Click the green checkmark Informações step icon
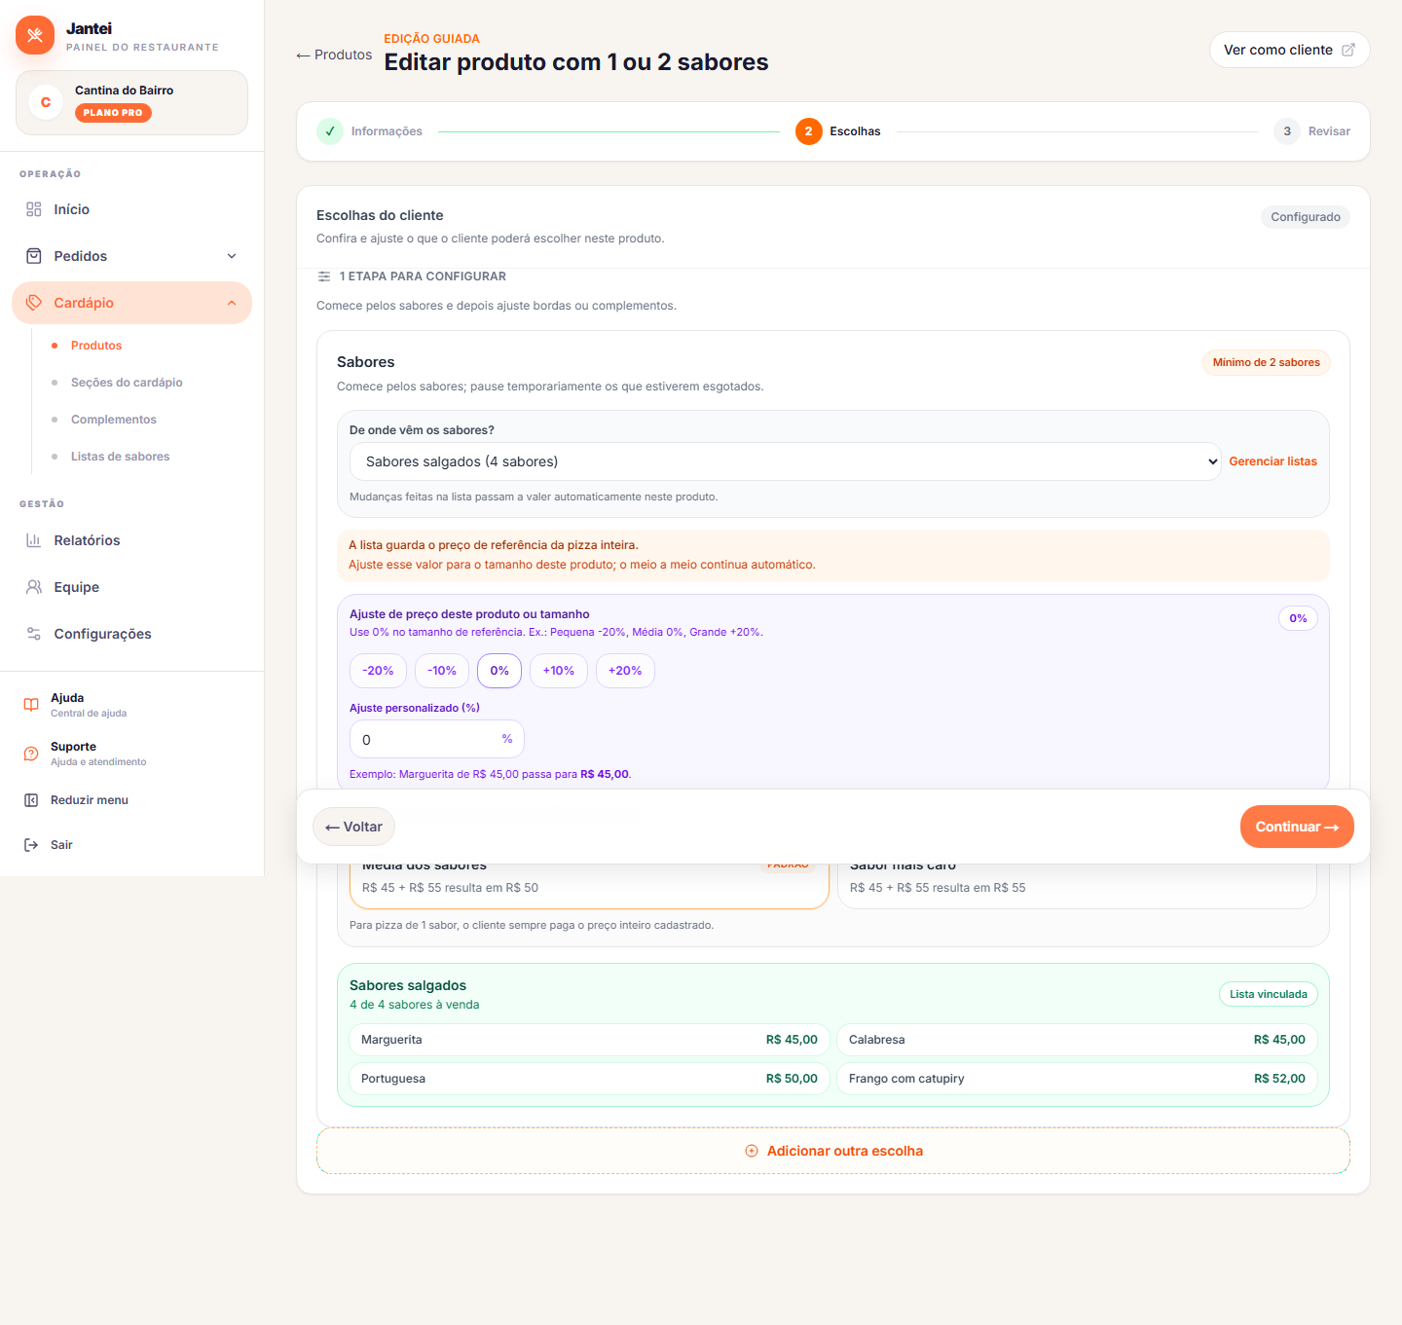Screen dimensions: 1402x1325 [330, 131]
